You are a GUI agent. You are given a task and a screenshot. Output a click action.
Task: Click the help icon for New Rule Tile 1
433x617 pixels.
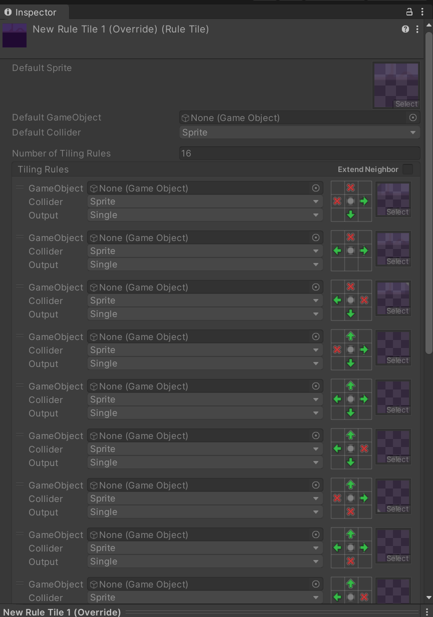pos(405,29)
